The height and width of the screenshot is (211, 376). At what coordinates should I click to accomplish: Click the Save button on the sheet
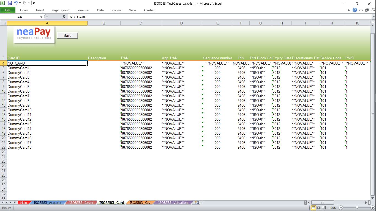pyautogui.click(x=67, y=35)
